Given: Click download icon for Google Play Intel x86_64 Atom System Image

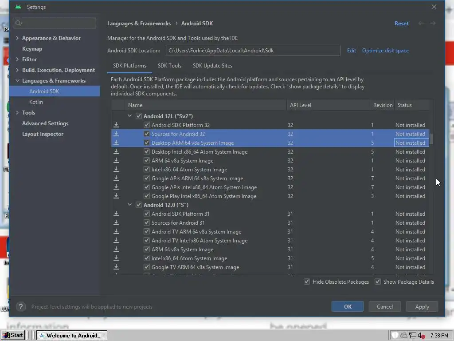Looking at the screenshot, I should point(116,196).
